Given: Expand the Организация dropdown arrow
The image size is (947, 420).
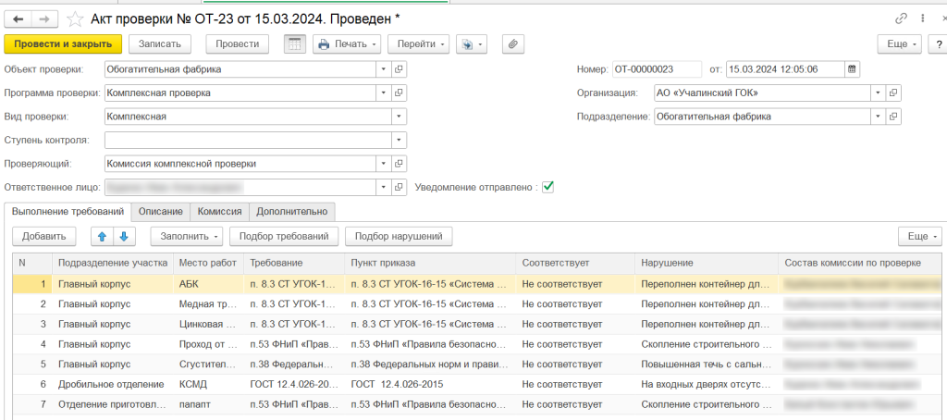Looking at the screenshot, I should (877, 93).
